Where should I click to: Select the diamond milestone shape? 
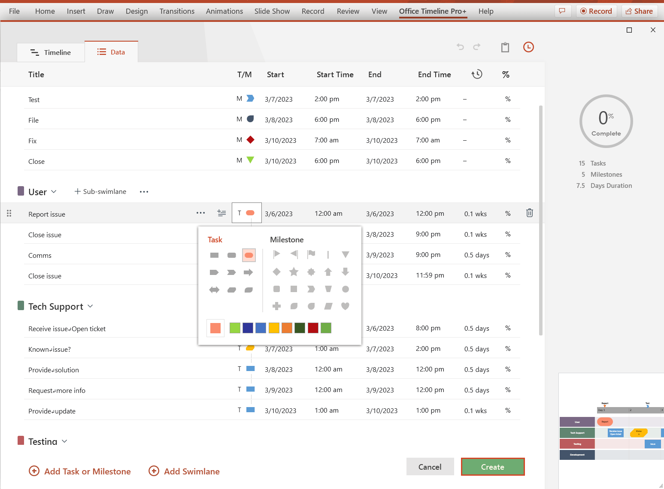276,272
